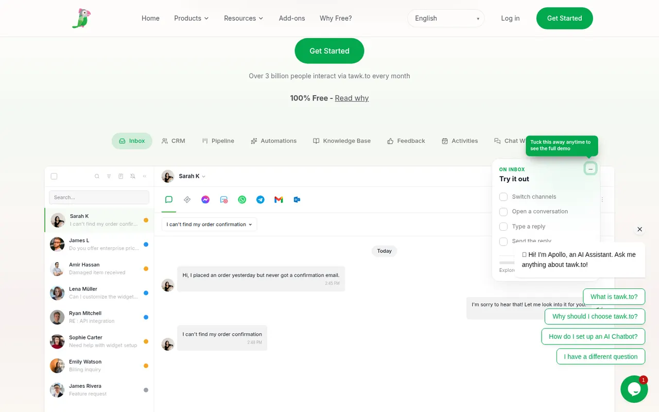Switch to the Telegram channel icon
The height and width of the screenshot is (412, 659).
(x=261, y=199)
